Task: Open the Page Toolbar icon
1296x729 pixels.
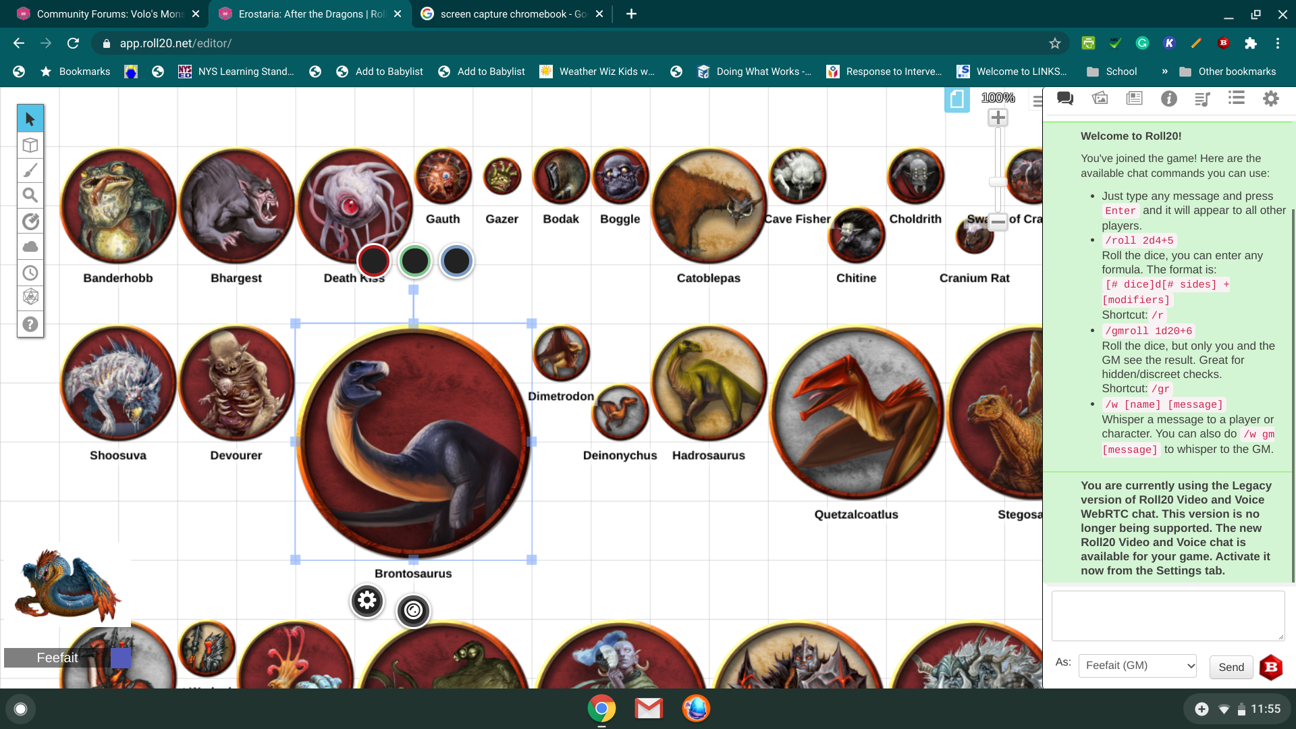Action: 956,100
